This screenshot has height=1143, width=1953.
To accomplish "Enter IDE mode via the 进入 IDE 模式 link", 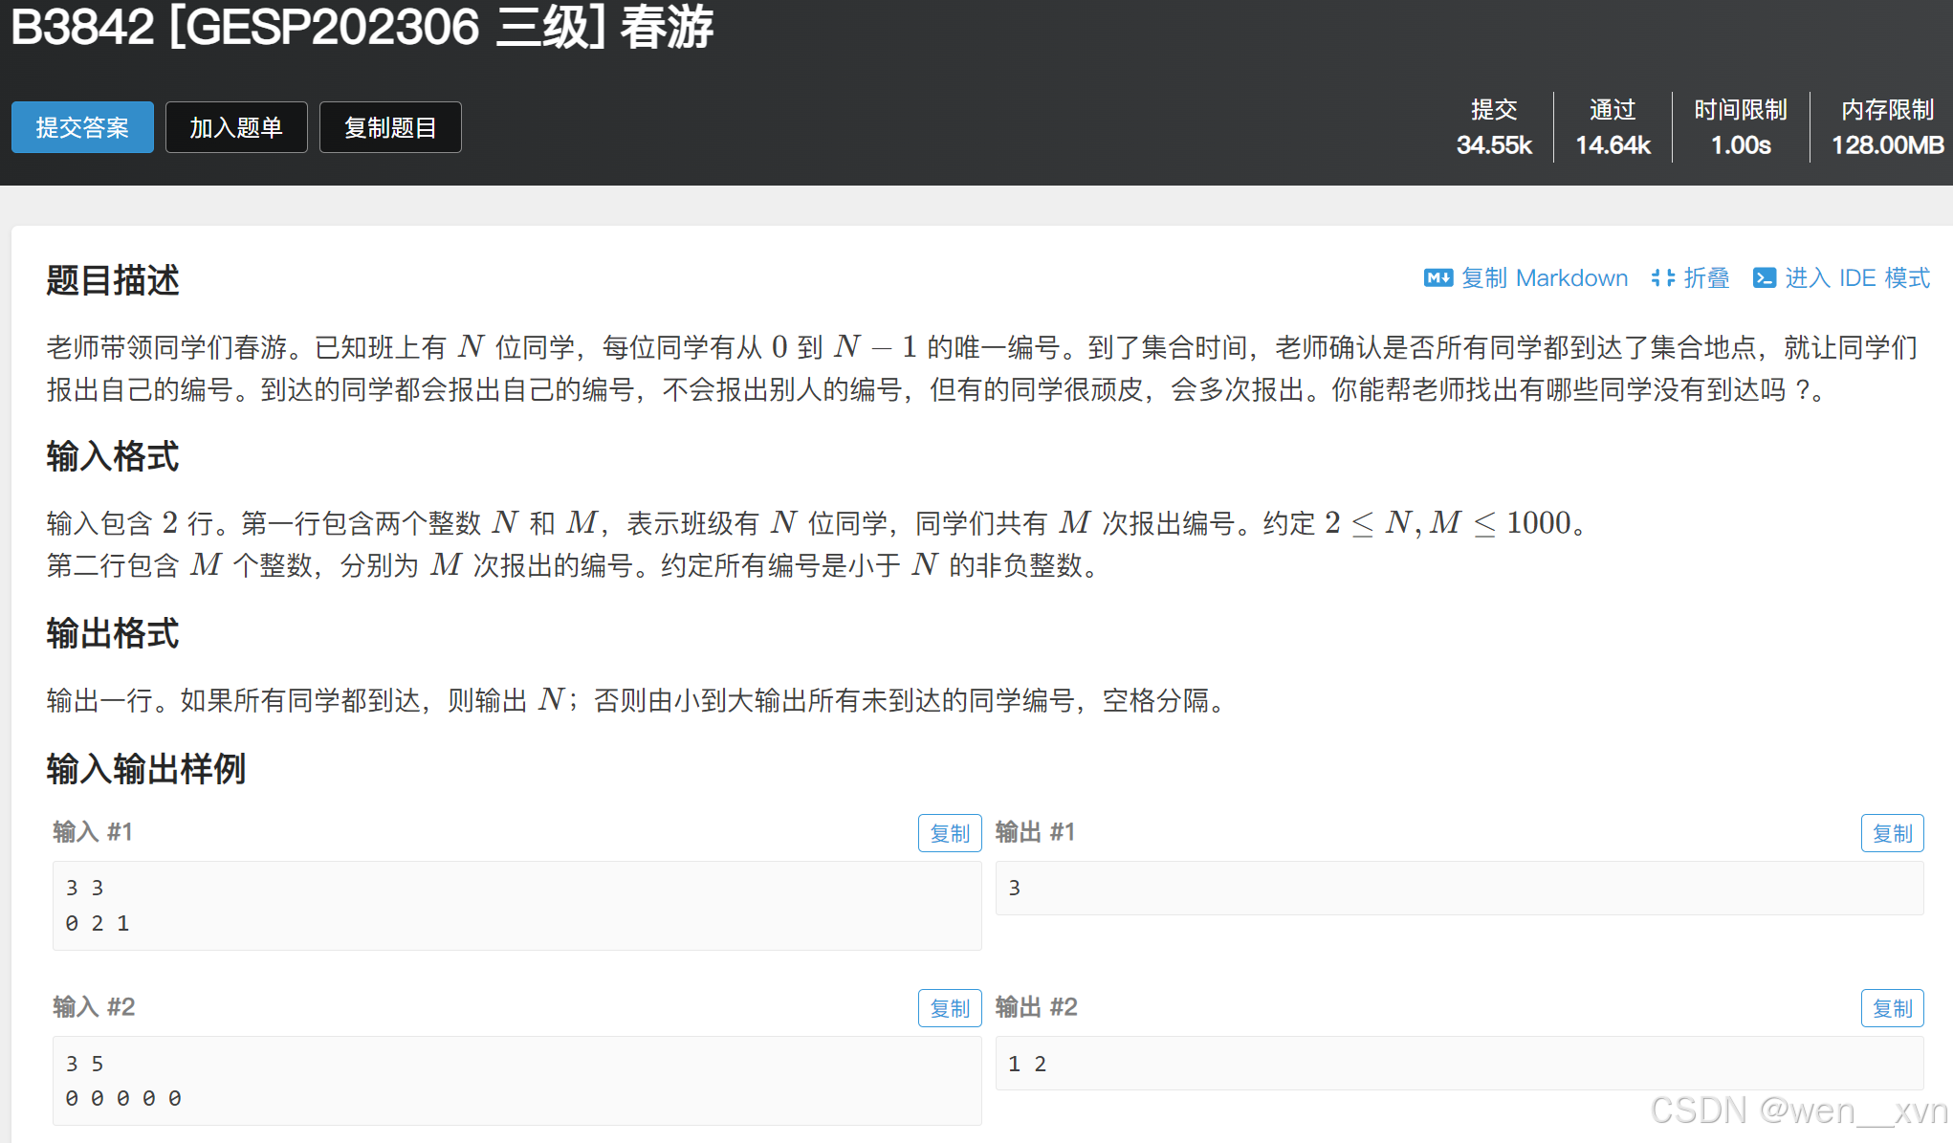I will (x=1856, y=278).
